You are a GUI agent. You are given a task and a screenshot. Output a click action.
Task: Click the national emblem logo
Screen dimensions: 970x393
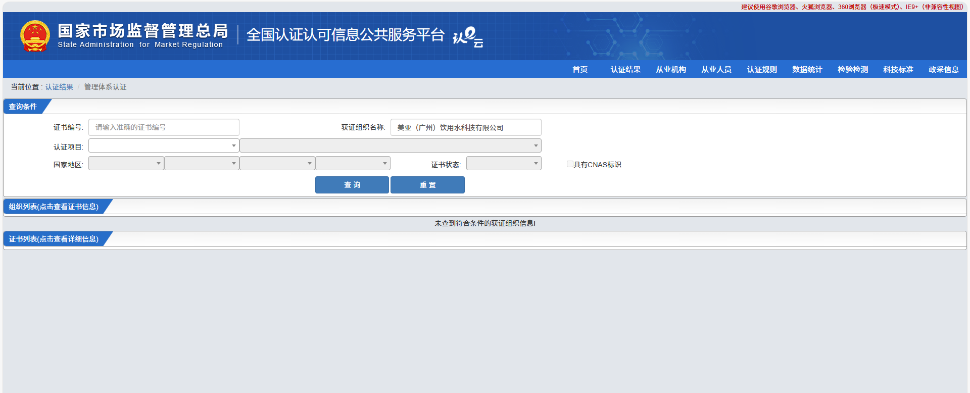35,36
